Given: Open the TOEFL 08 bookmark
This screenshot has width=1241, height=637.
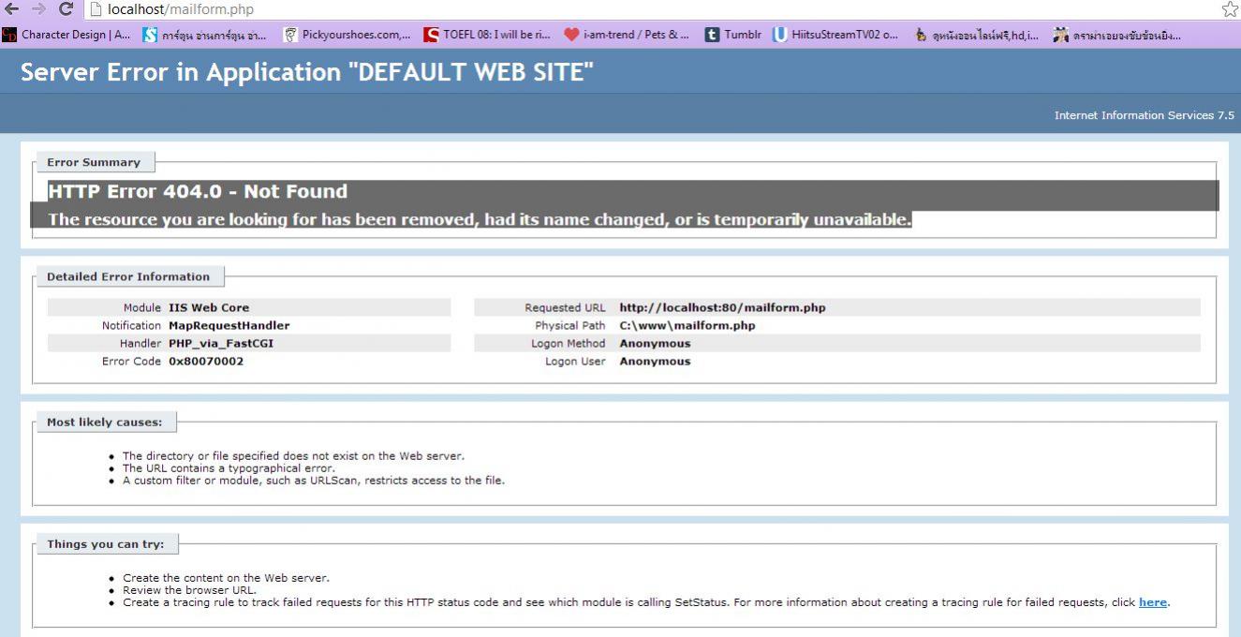Looking at the screenshot, I should tap(488, 36).
